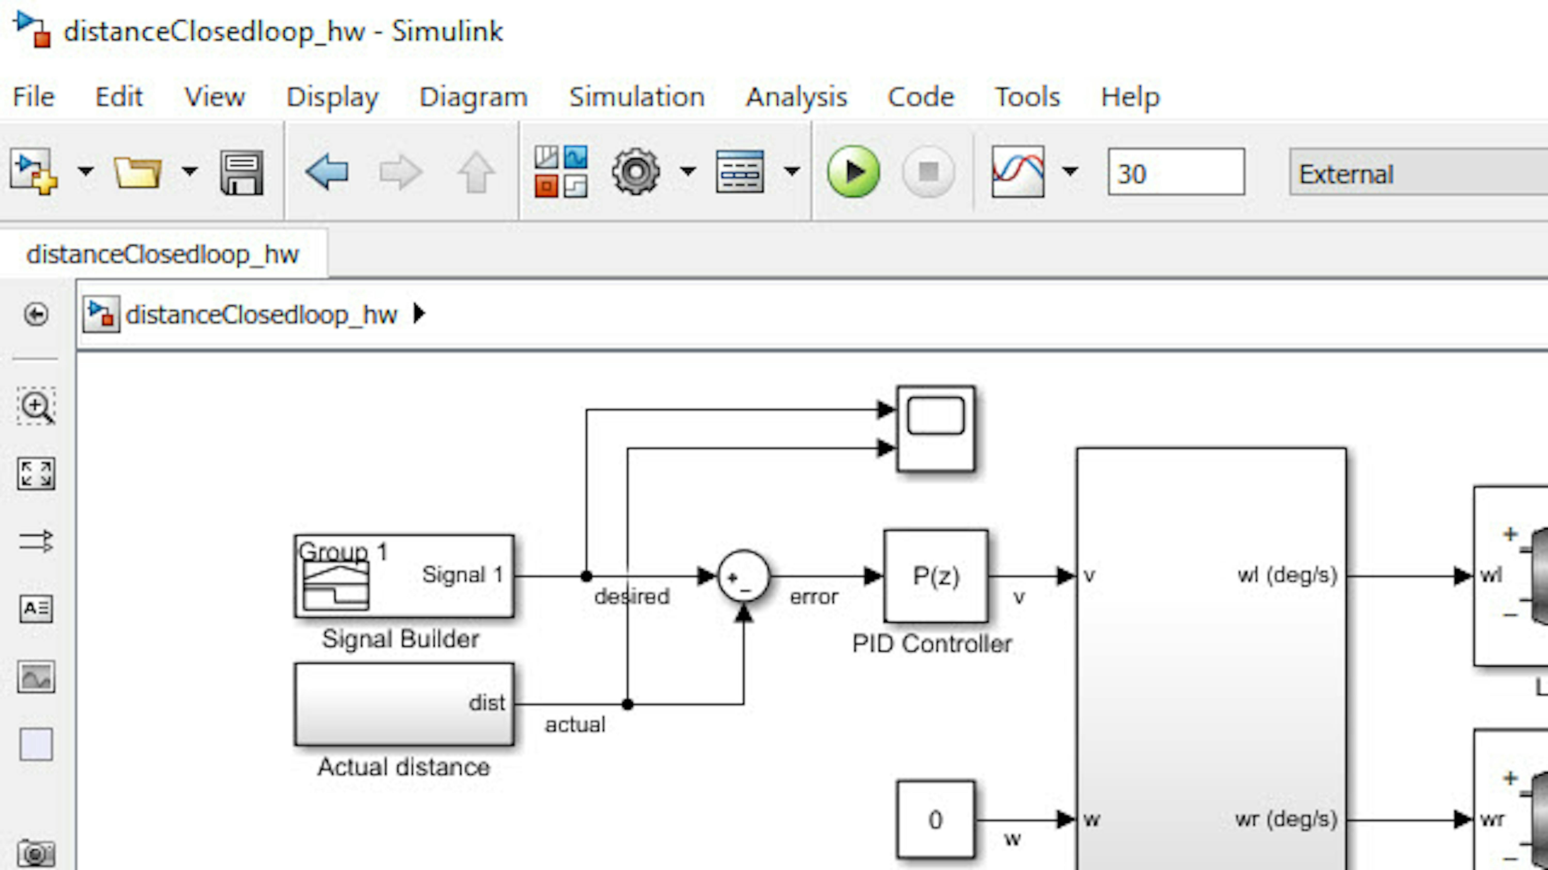Viewport: 1548px width, 870px height.
Task: Click the New Model toolbar icon
Action: (34, 172)
